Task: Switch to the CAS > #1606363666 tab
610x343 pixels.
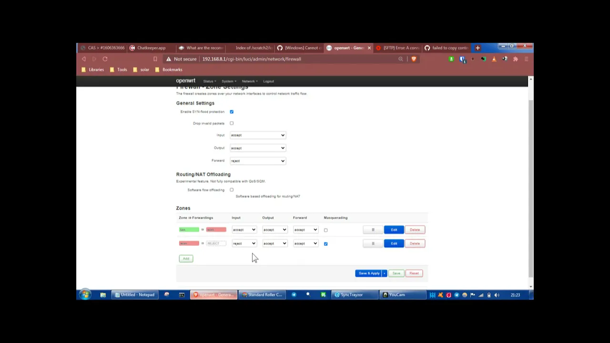Action: click(x=102, y=48)
